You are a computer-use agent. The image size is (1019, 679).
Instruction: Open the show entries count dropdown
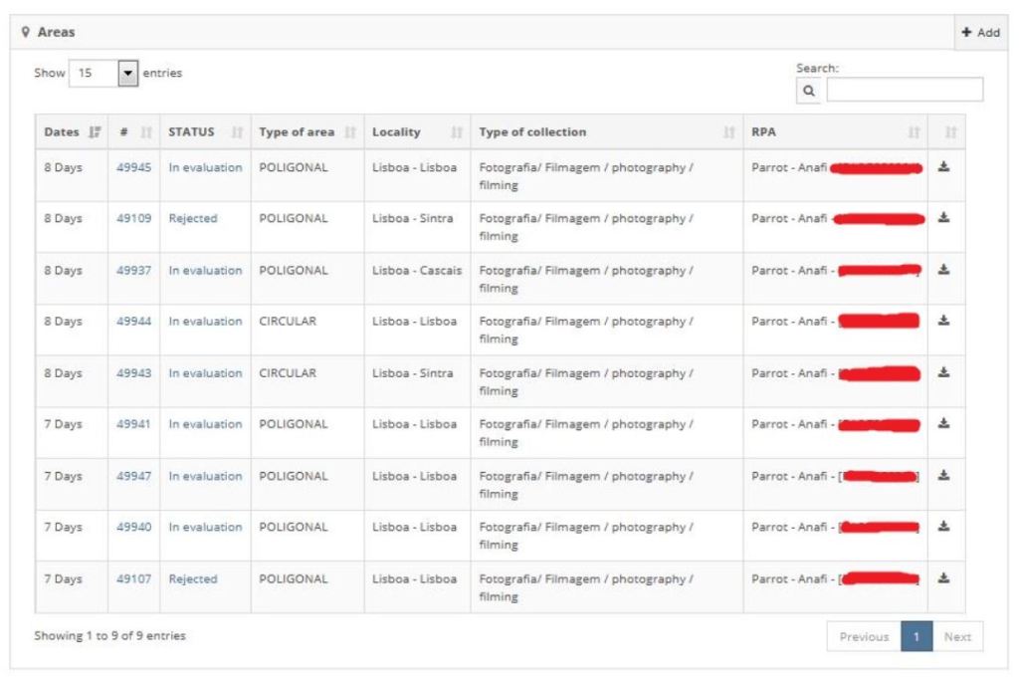(127, 74)
